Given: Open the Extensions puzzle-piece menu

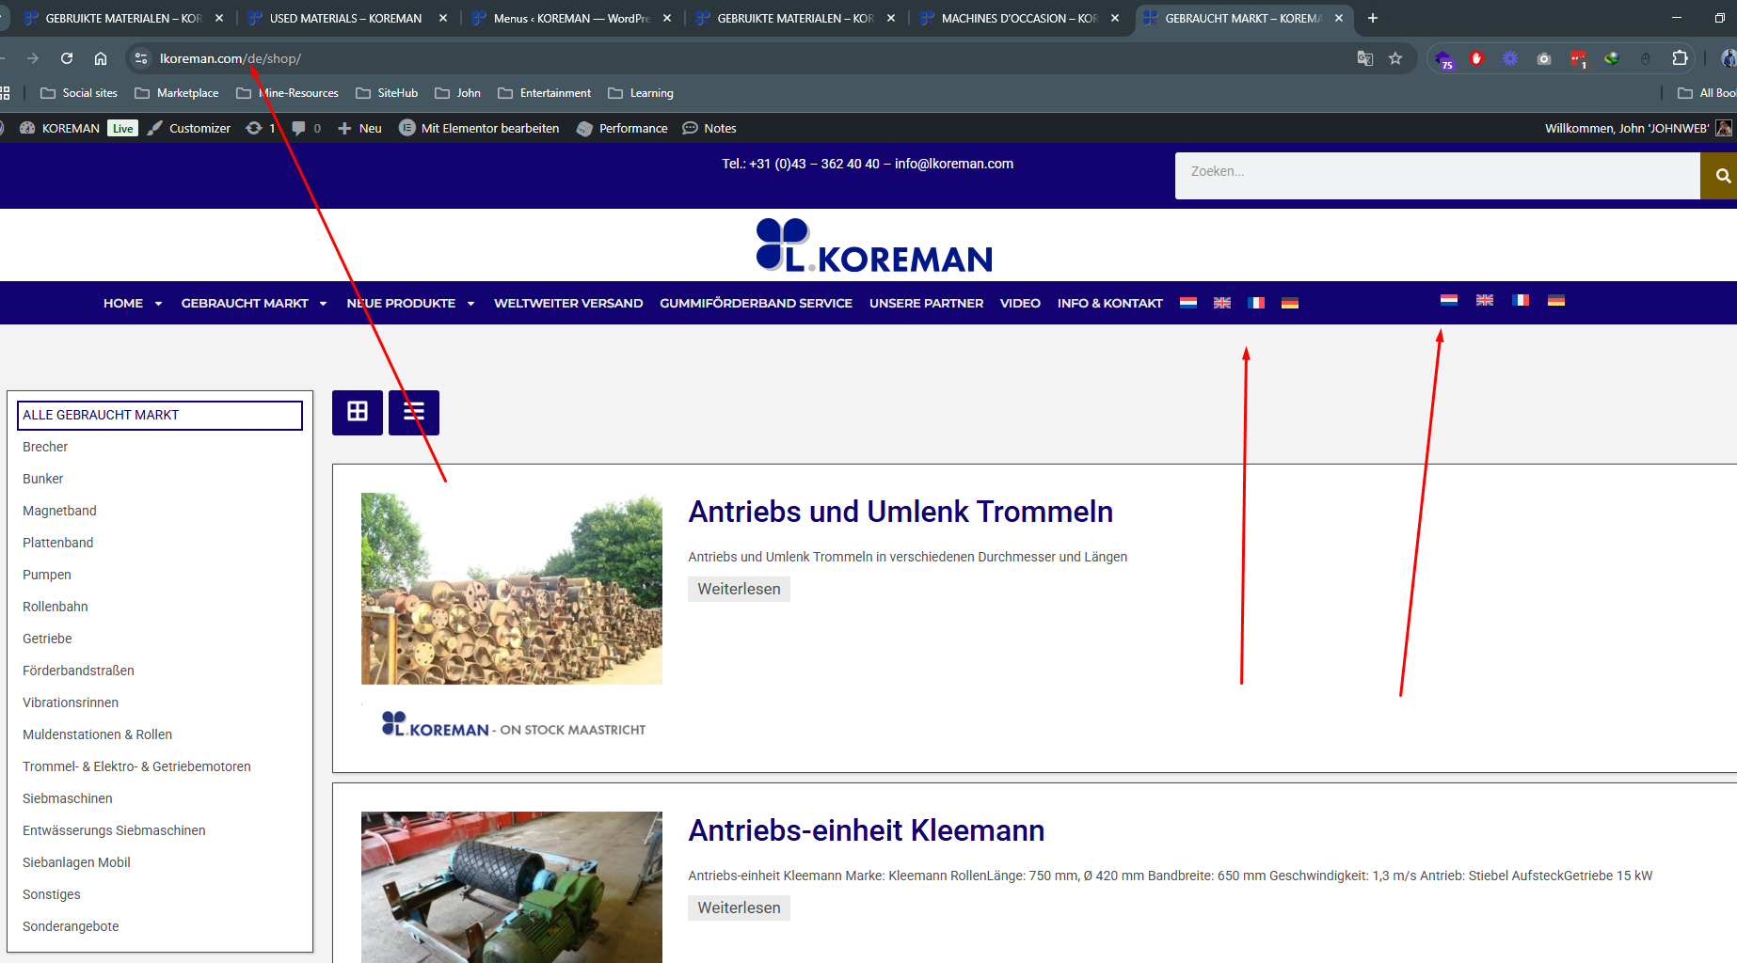Looking at the screenshot, I should click(x=1680, y=58).
